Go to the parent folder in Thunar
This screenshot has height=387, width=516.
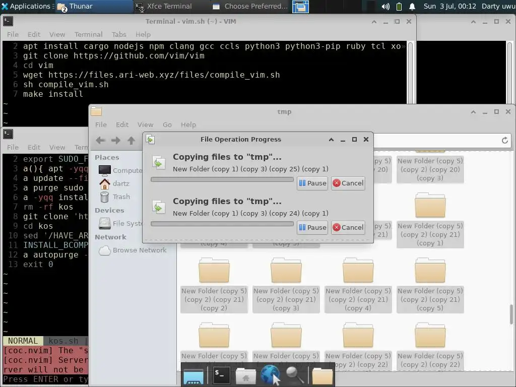[x=131, y=141]
